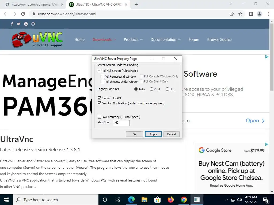Open the Home menu item
Image resolution: width=274 pixels, height=205 pixels.
pyautogui.click(x=79, y=40)
